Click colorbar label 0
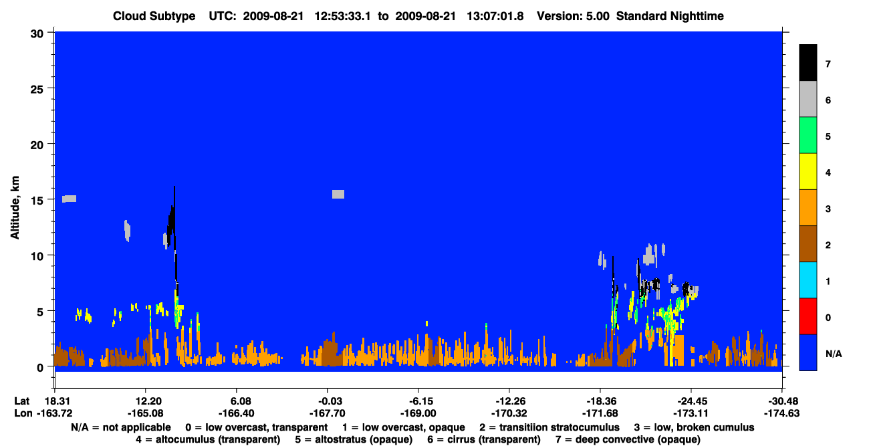Image resolution: width=869 pixels, height=446 pixels. tap(828, 317)
